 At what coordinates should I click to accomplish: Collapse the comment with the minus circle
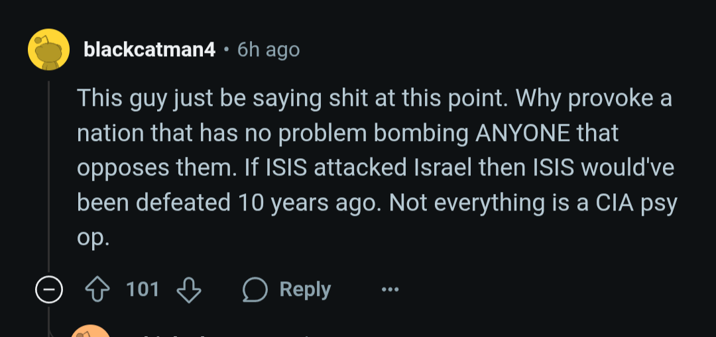point(49,290)
